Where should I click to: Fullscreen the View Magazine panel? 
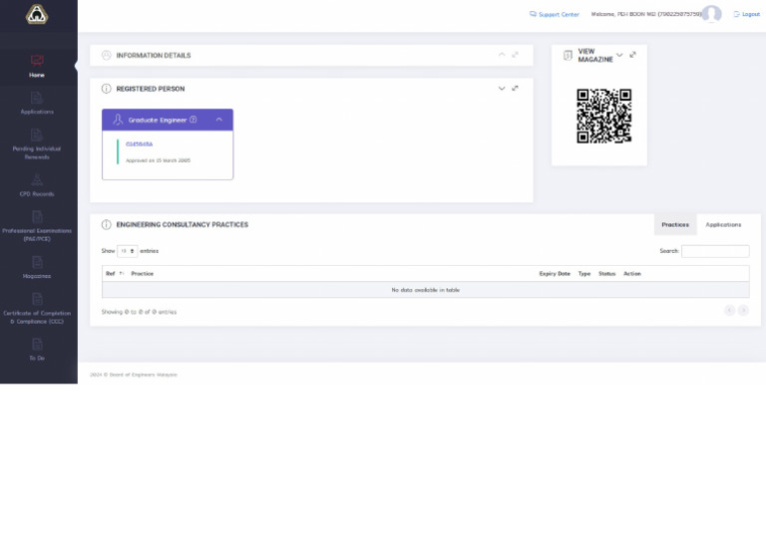point(632,55)
